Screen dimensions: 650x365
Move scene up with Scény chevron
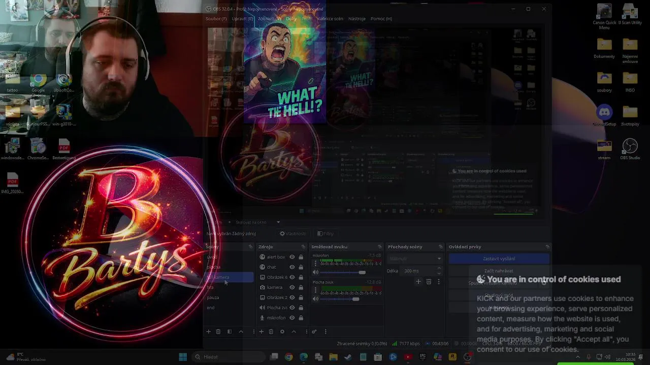tap(241, 332)
